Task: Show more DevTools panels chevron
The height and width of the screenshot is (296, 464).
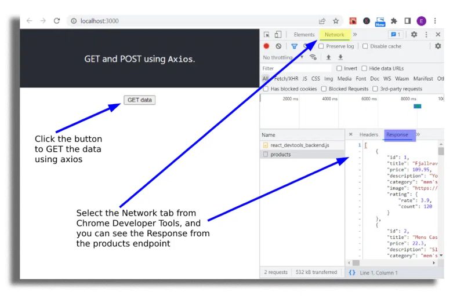Action: (x=355, y=34)
